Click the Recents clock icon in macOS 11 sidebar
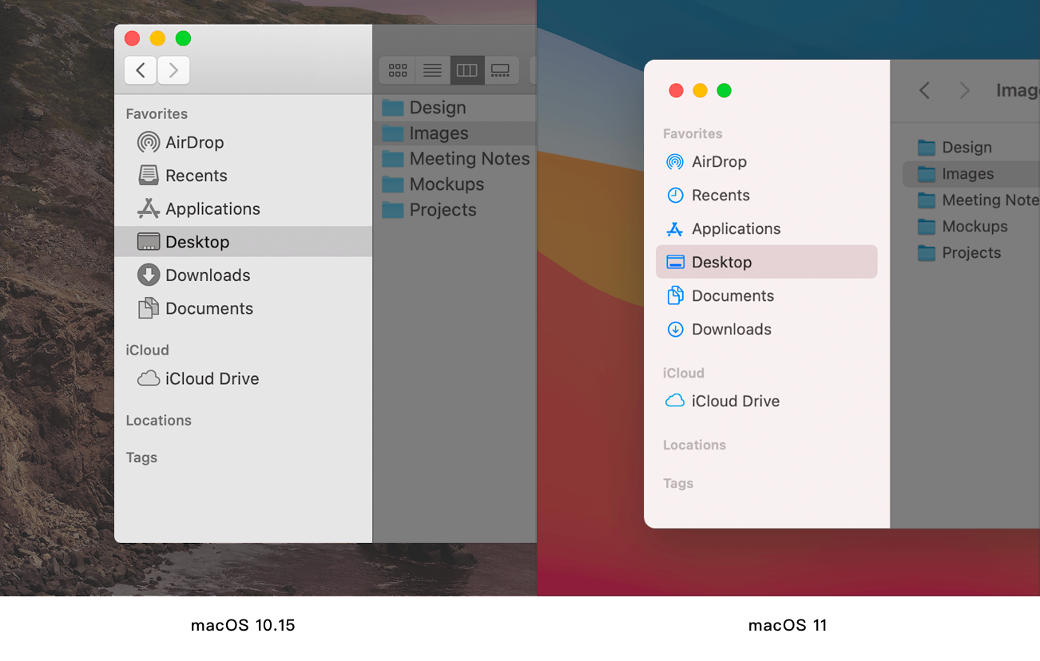Viewport: 1040px width, 661px height. [675, 195]
